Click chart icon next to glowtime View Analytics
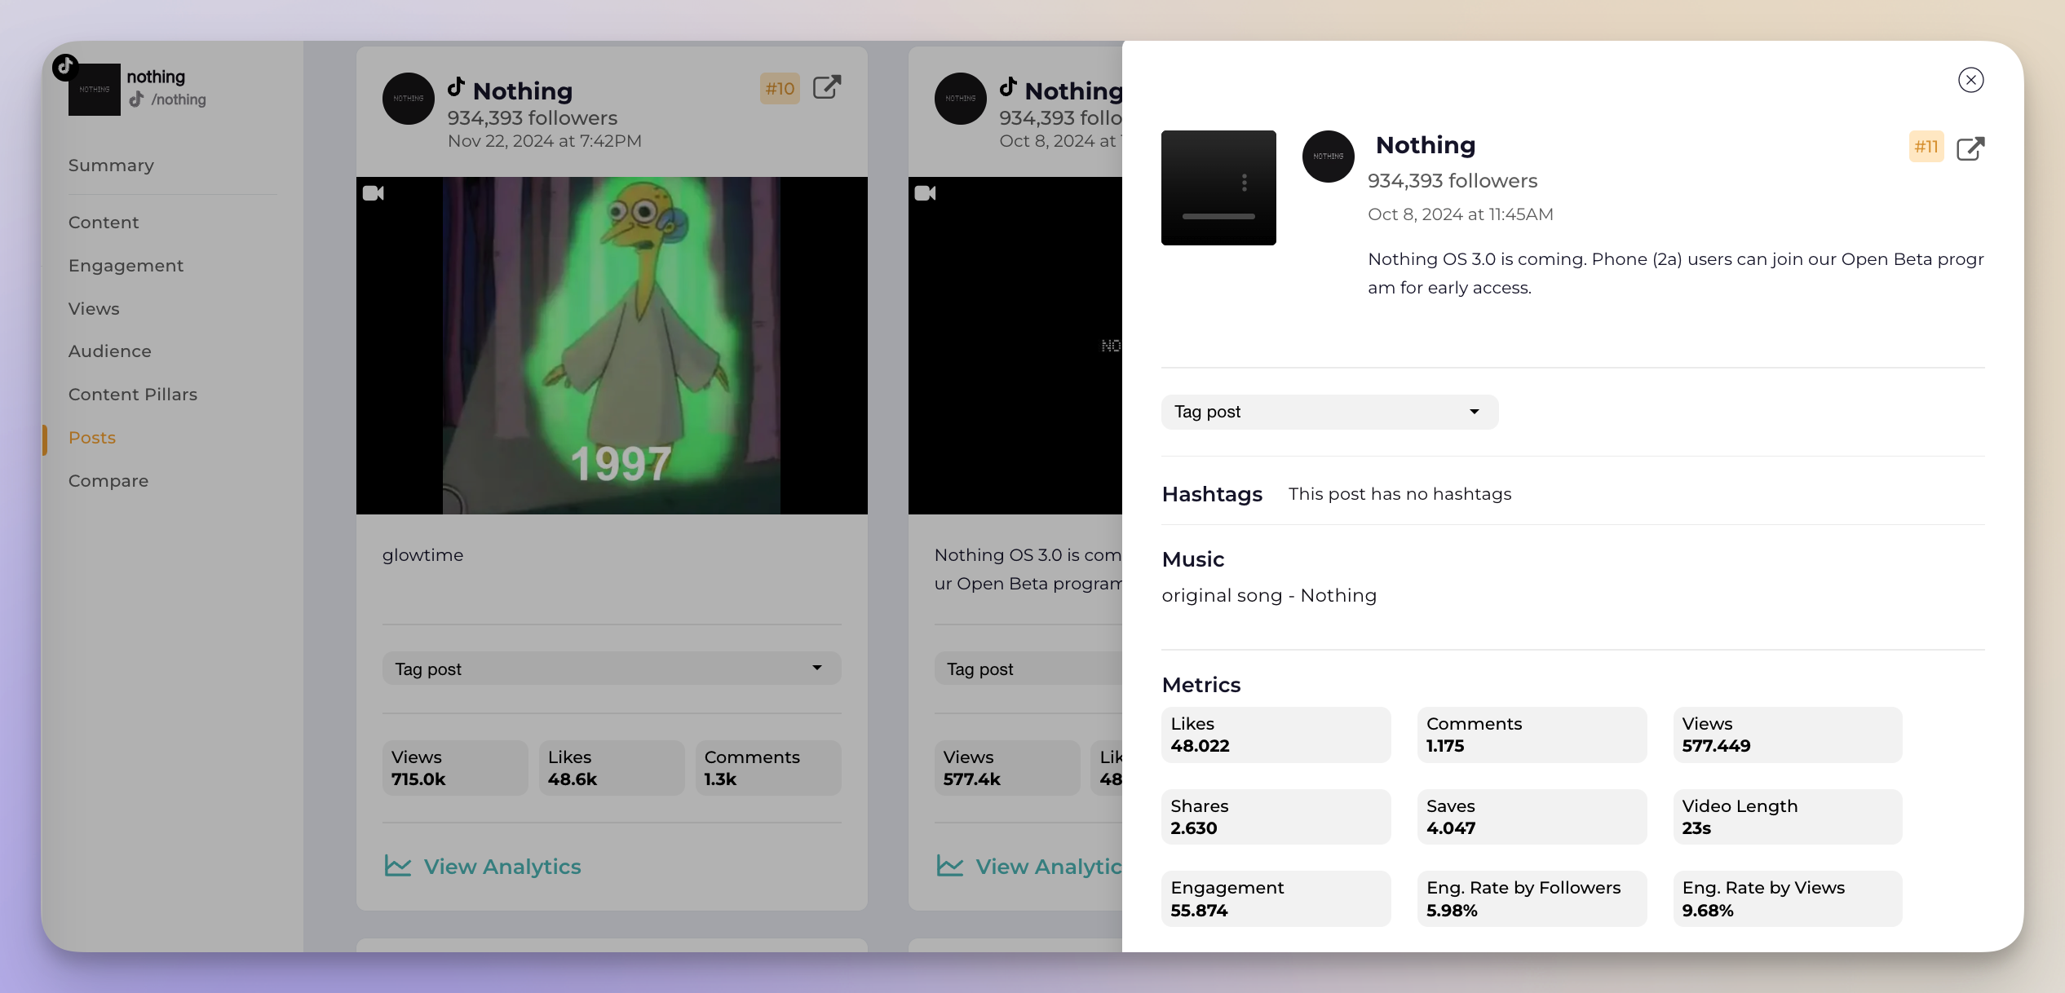The image size is (2065, 993). pyautogui.click(x=398, y=866)
